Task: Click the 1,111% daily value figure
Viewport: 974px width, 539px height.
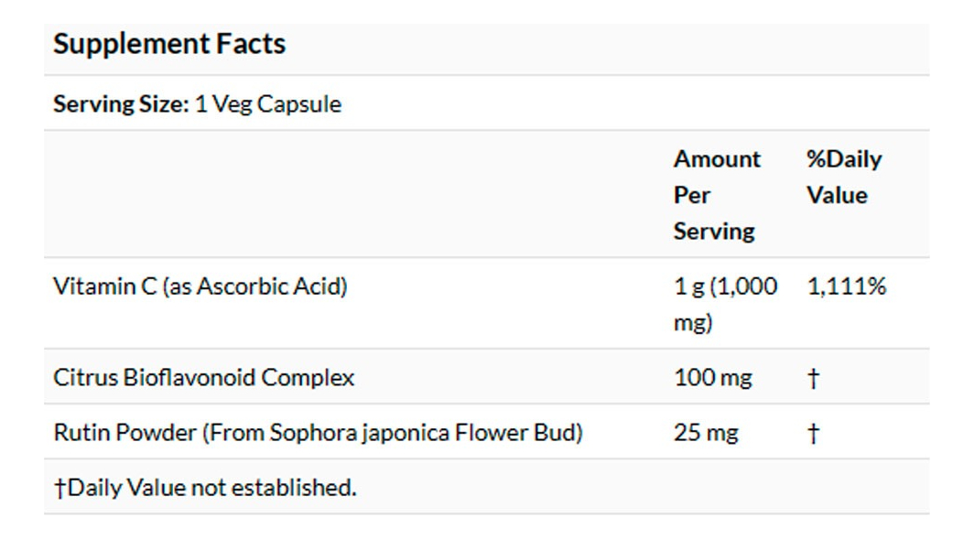Action: tap(846, 286)
